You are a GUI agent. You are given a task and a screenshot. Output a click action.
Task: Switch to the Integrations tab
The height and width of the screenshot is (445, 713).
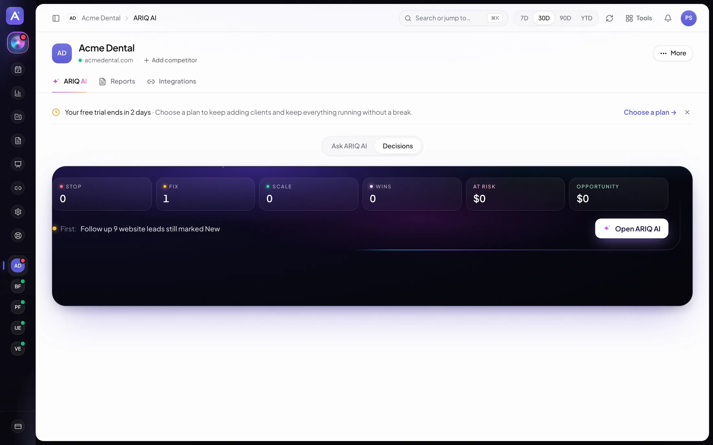pyautogui.click(x=171, y=81)
